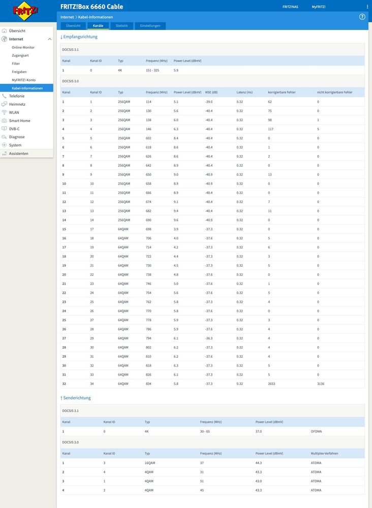Click the Internet breadcrumb link
372x508 pixels.
pyautogui.click(x=67, y=17)
